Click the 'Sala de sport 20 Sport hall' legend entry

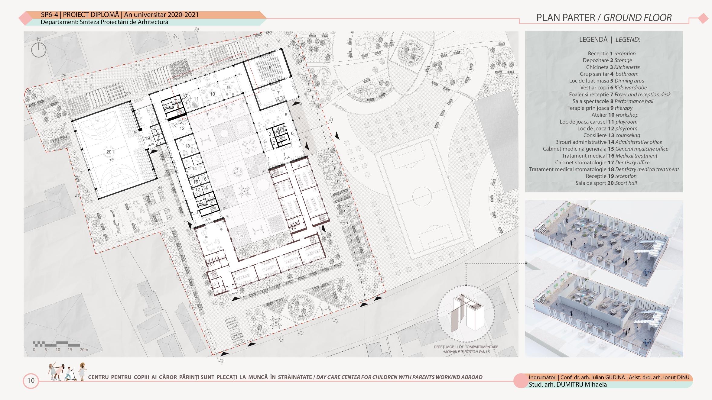pos(606,183)
